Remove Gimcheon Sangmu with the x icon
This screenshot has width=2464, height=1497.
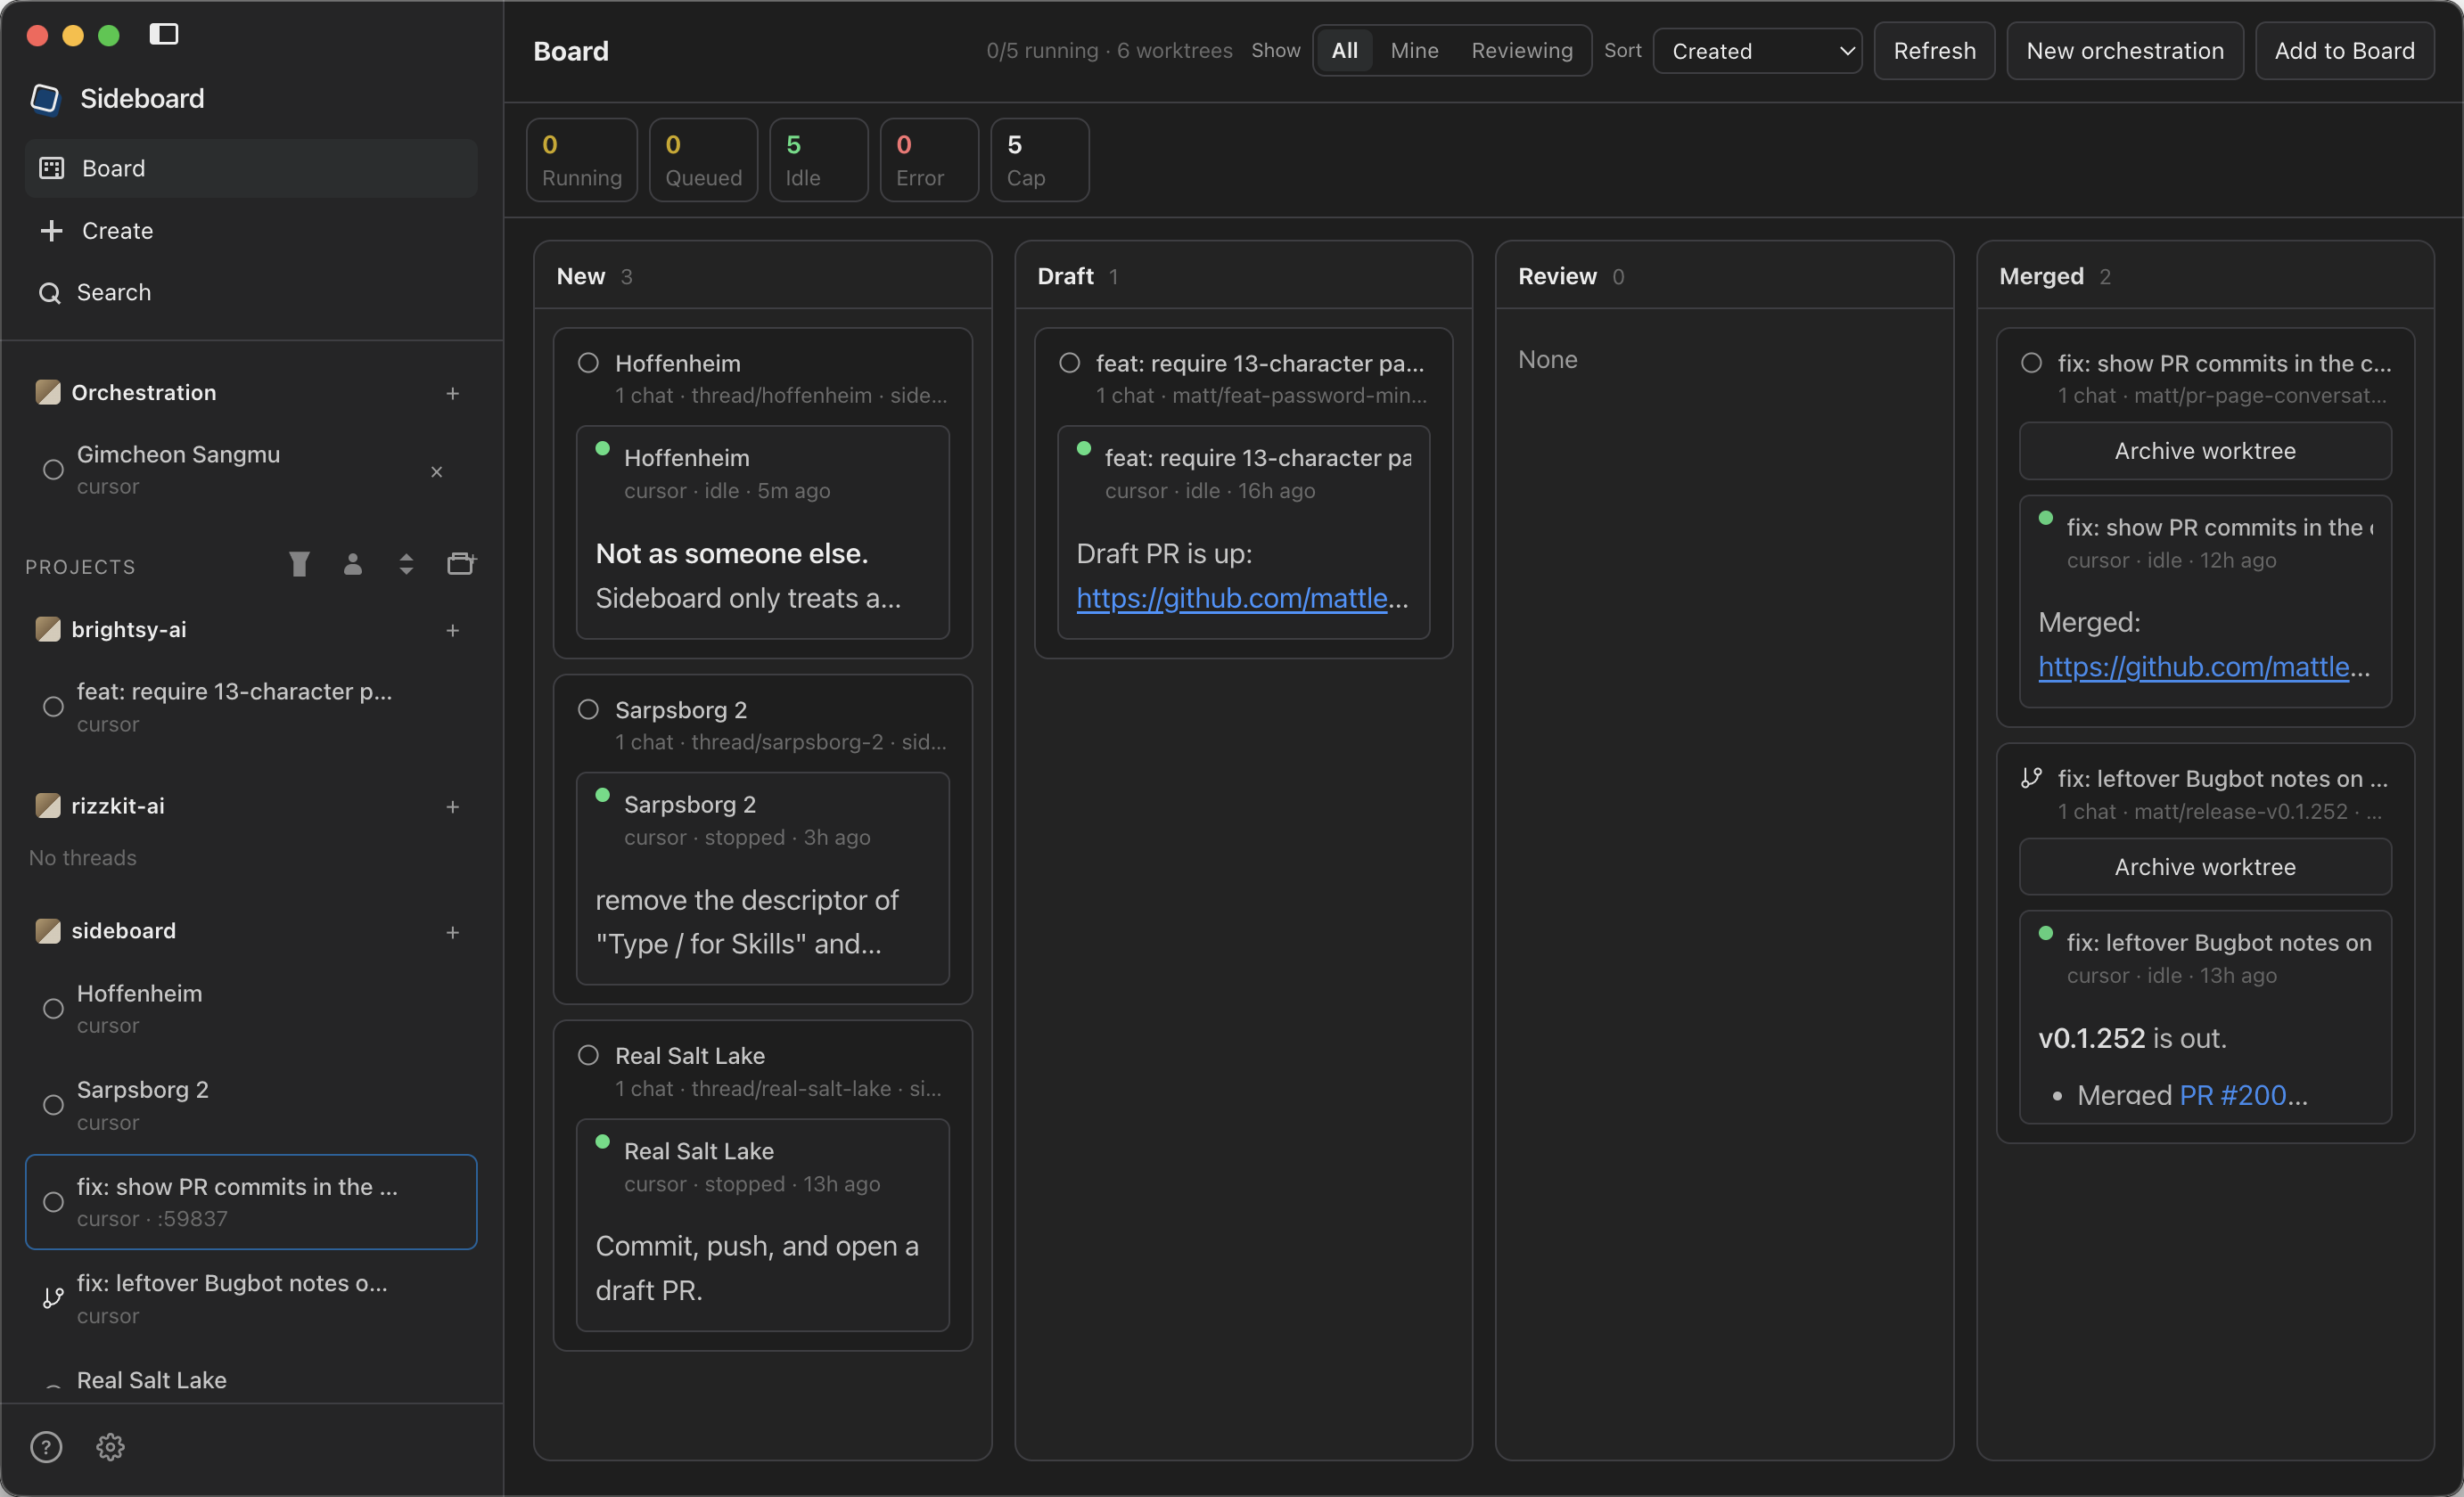coord(436,471)
